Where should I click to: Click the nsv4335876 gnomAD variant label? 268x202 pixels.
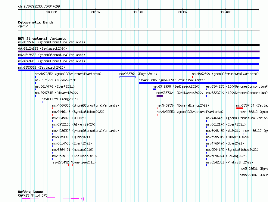[51, 42]
